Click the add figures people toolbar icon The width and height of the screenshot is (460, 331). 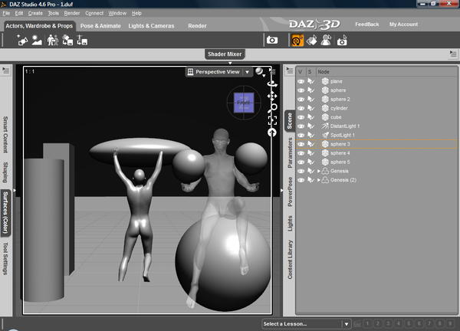click(52, 41)
